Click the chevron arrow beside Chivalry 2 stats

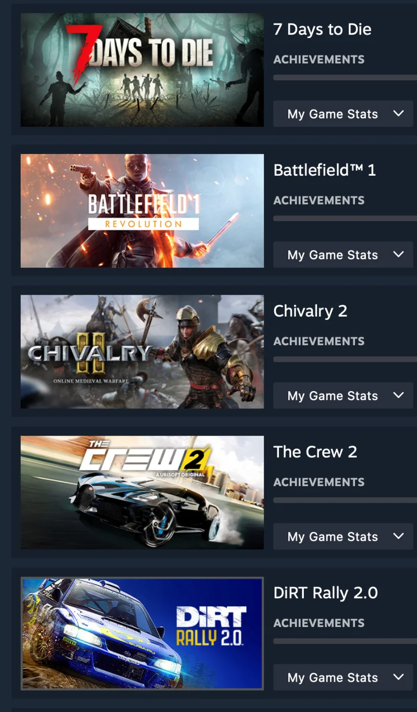coord(399,395)
